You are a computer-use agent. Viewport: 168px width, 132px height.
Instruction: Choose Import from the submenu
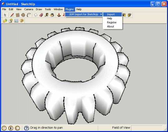pos(112,14)
